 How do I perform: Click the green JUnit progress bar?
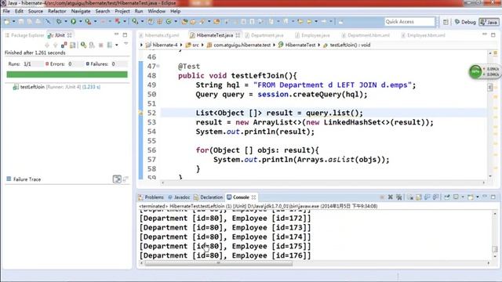click(67, 74)
